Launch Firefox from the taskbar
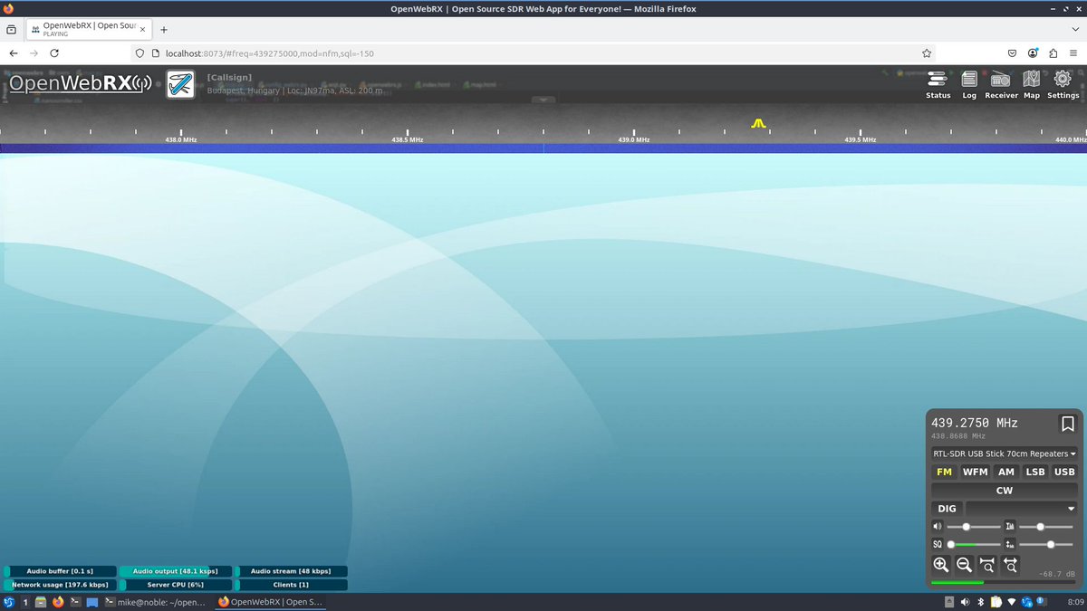 pos(58,602)
